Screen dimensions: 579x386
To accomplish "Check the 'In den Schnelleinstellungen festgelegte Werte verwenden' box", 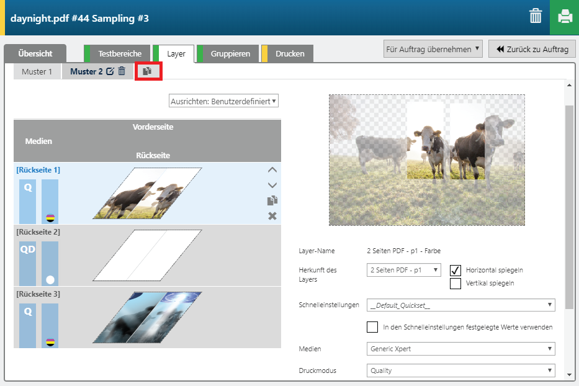I will 372,327.
